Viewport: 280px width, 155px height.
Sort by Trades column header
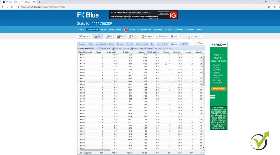pos(98,52)
